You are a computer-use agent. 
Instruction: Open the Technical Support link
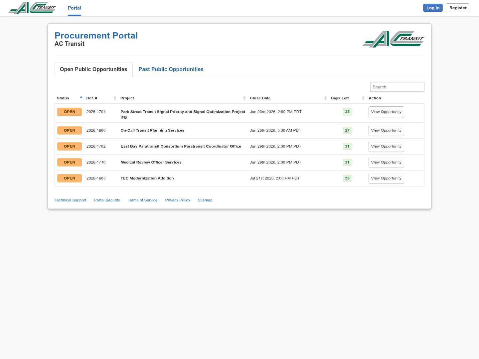[71, 200]
